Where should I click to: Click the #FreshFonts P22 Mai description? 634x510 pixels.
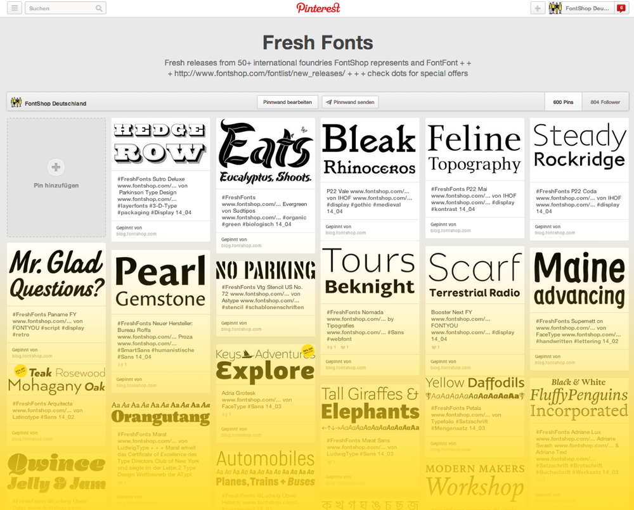(474, 199)
